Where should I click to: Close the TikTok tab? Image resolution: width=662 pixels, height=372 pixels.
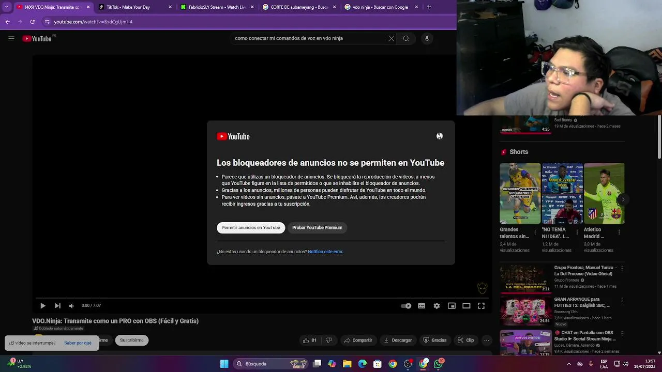(170, 7)
